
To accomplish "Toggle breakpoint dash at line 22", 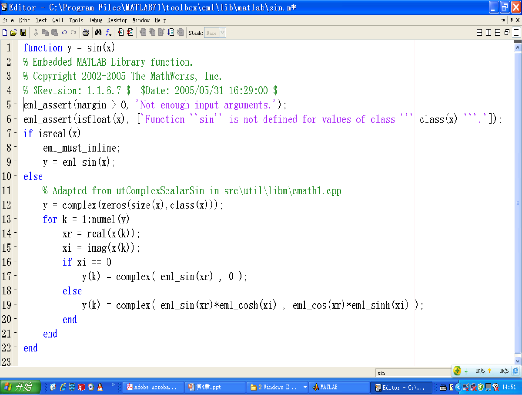I will tap(16, 348).
